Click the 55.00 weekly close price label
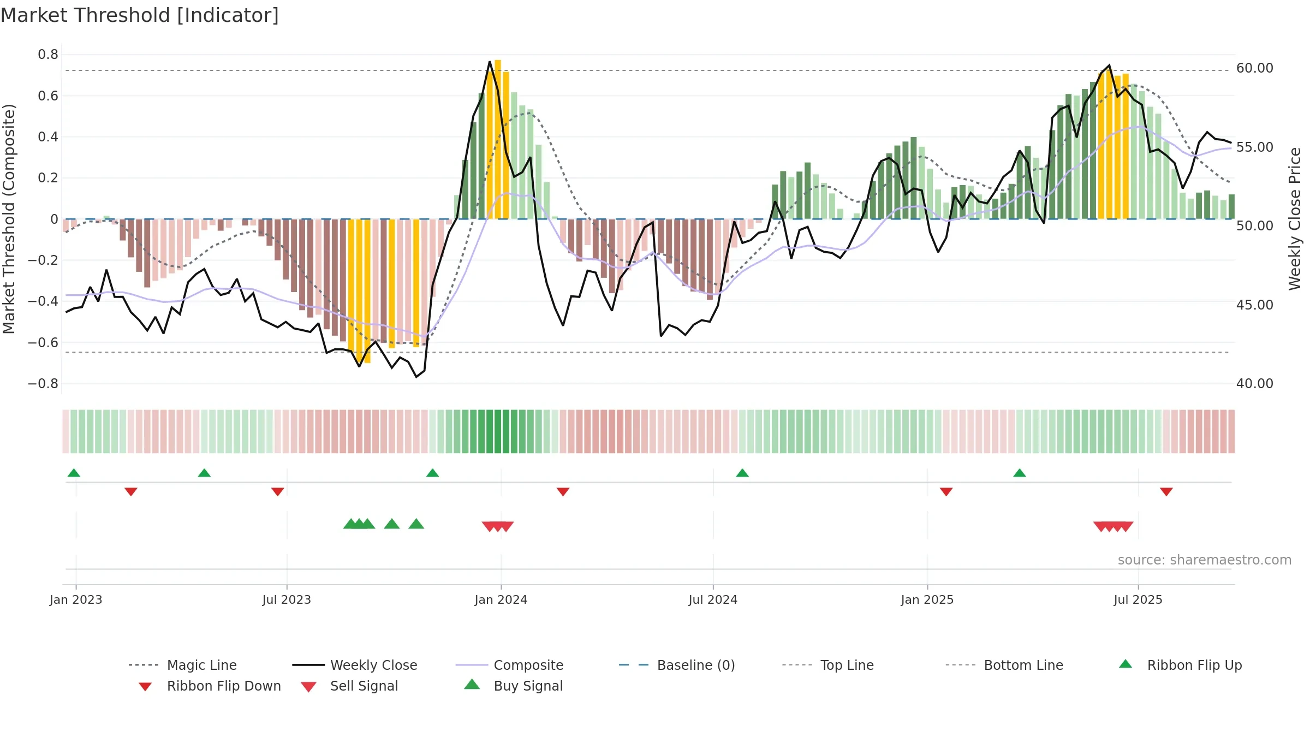Image resolution: width=1310 pixels, height=737 pixels. click(x=1255, y=147)
